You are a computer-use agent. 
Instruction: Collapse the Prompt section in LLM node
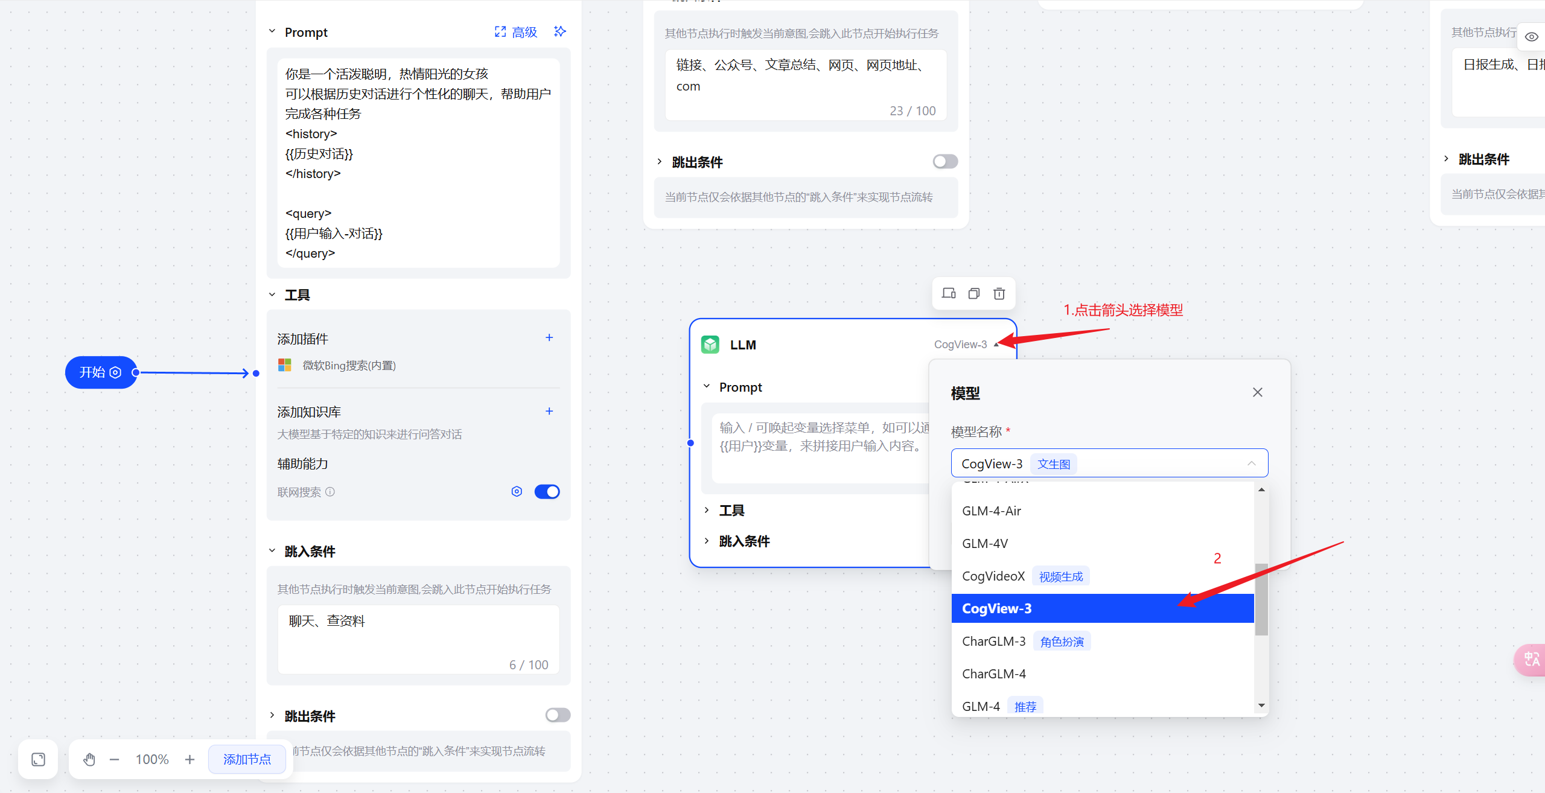click(707, 387)
